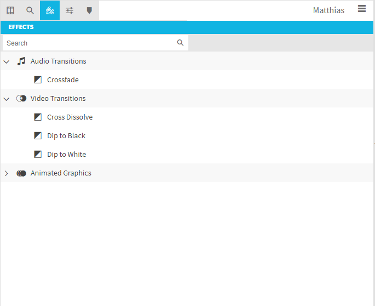The height and width of the screenshot is (306, 375).
Task: Click the Dip to White transition icon
Action: pyautogui.click(x=38, y=155)
